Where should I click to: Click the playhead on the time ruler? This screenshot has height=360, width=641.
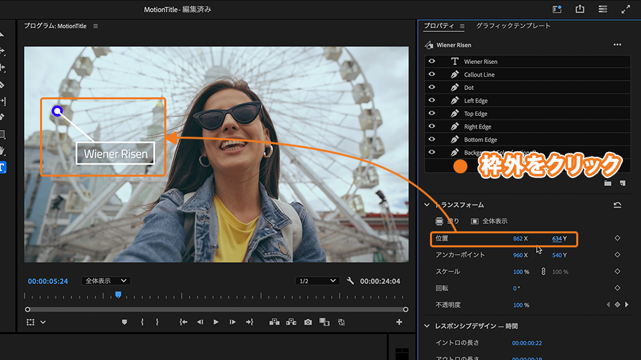(x=118, y=294)
